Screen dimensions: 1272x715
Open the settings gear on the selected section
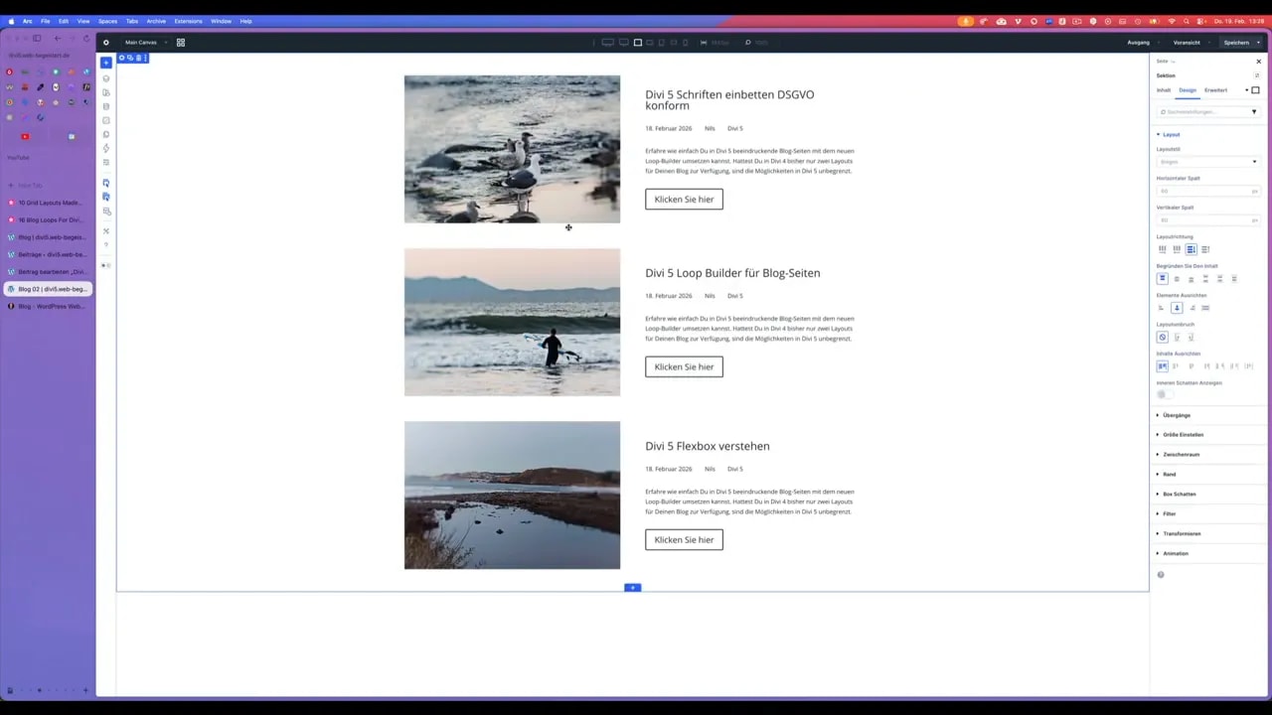(x=122, y=58)
